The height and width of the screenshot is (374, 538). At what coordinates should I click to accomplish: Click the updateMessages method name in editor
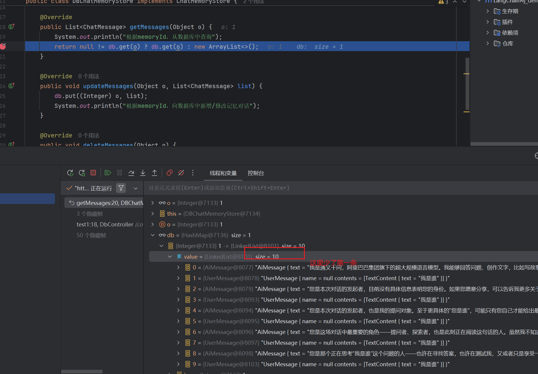coord(108,86)
